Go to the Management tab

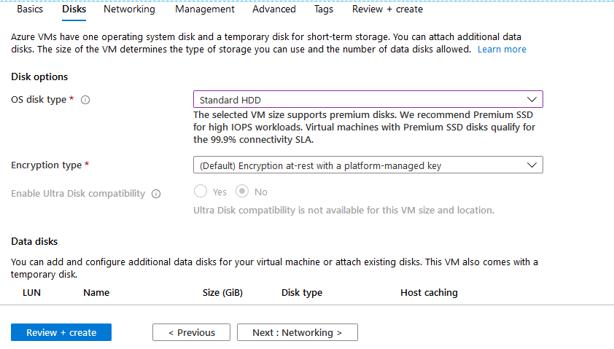pyautogui.click(x=205, y=9)
